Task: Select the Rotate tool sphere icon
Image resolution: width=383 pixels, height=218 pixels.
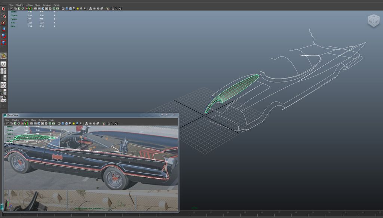Action: pyautogui.click(x=3, y=36)
